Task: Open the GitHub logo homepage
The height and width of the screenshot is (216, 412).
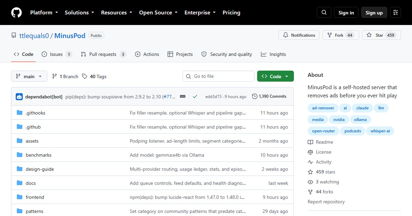Action: [16, 13]
